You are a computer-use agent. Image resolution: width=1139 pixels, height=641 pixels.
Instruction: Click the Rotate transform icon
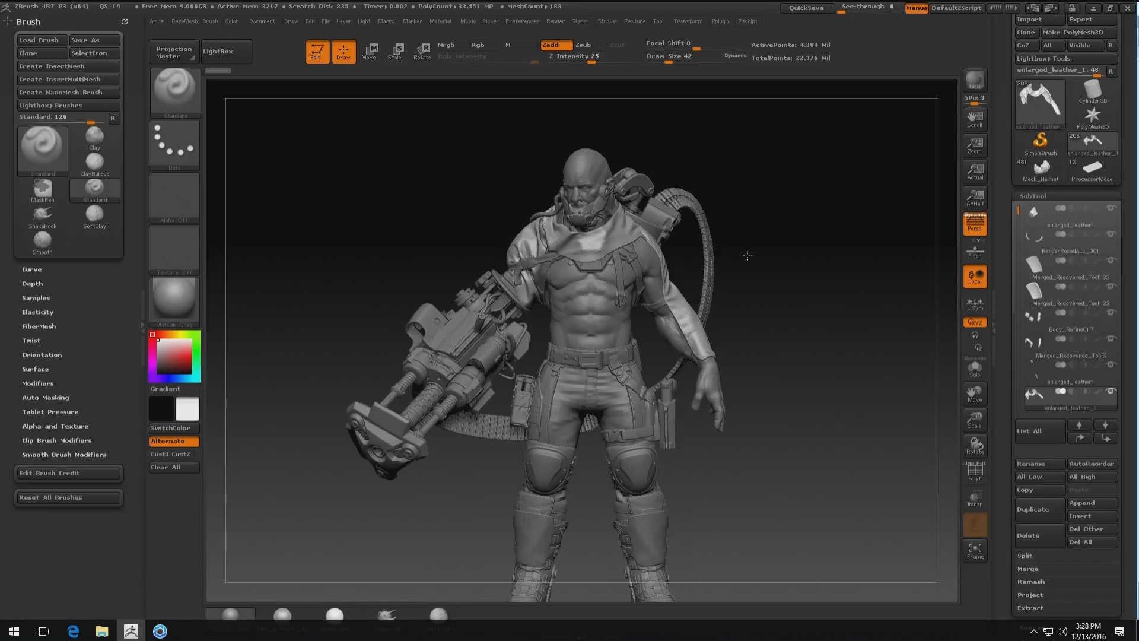pos(422,51)
